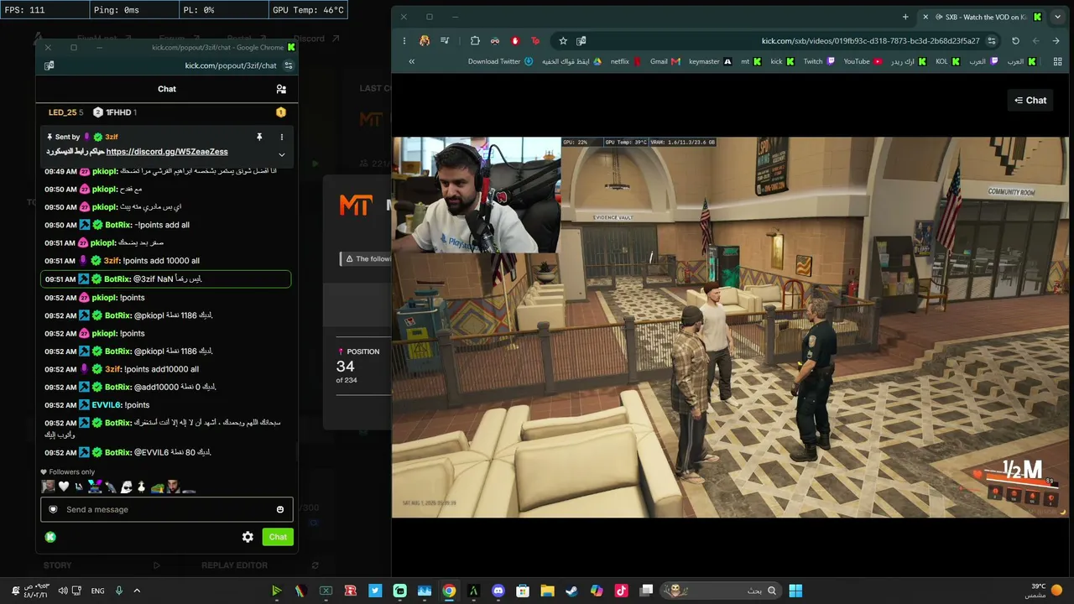This screenshot has width=1074, height=604.
Task: Open the netflix bookmark
Action: point(625,61)
